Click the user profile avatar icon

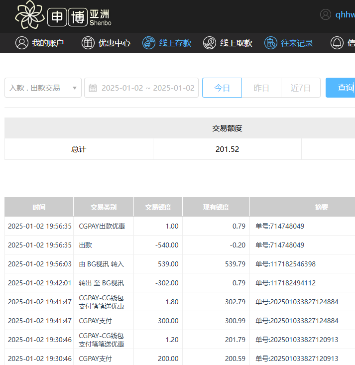(x=326, y=14)
